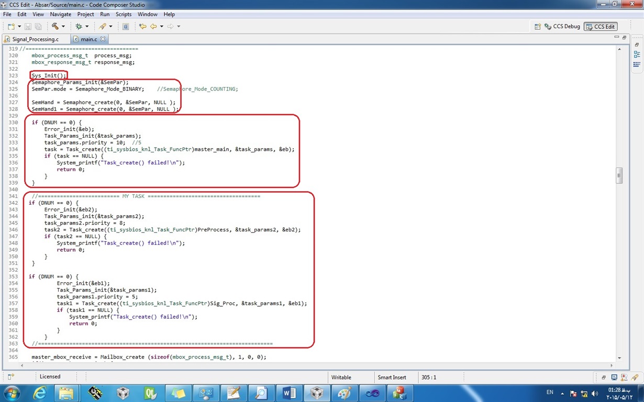Open the Microsoft Word taskbar icon

(290, 393)
